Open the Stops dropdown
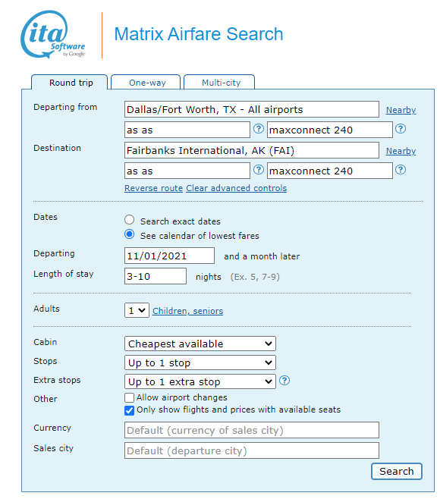Image resolution: width=440 pixels, height=499 pixels. [x=200, y=362]
